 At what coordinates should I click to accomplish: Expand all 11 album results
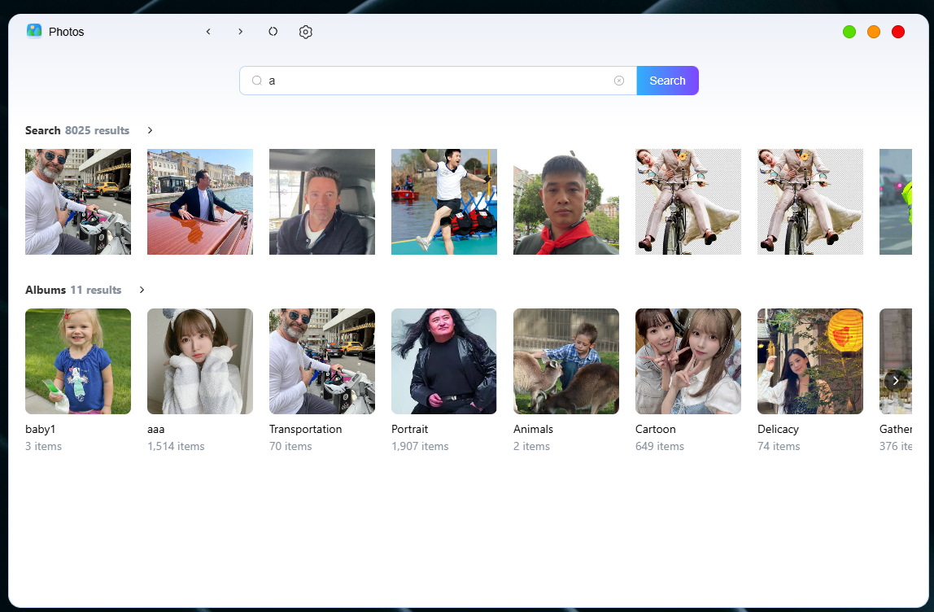142,290
